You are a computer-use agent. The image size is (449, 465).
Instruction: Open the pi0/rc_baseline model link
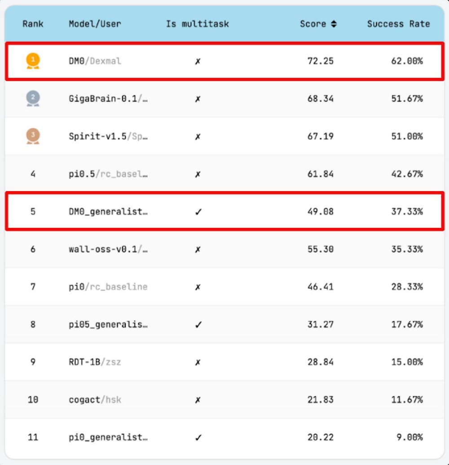coord(108,286)
